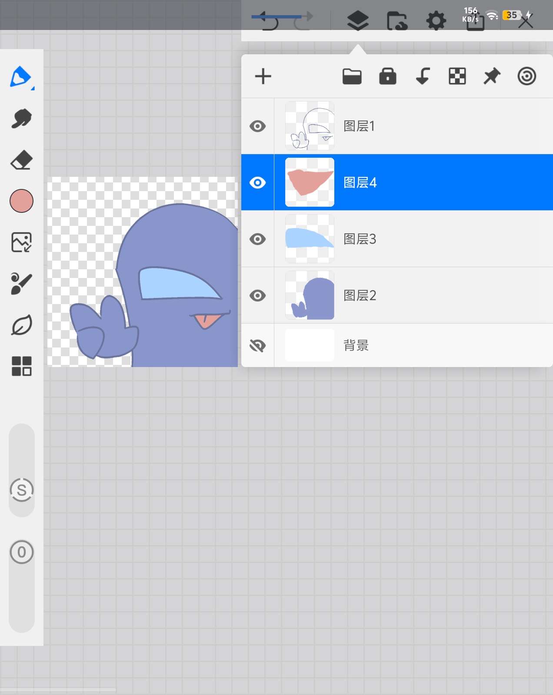The height and width of the screenshot is (695, 553).
Task: Click the target reference layer icon
Action: tap(527, 76)
